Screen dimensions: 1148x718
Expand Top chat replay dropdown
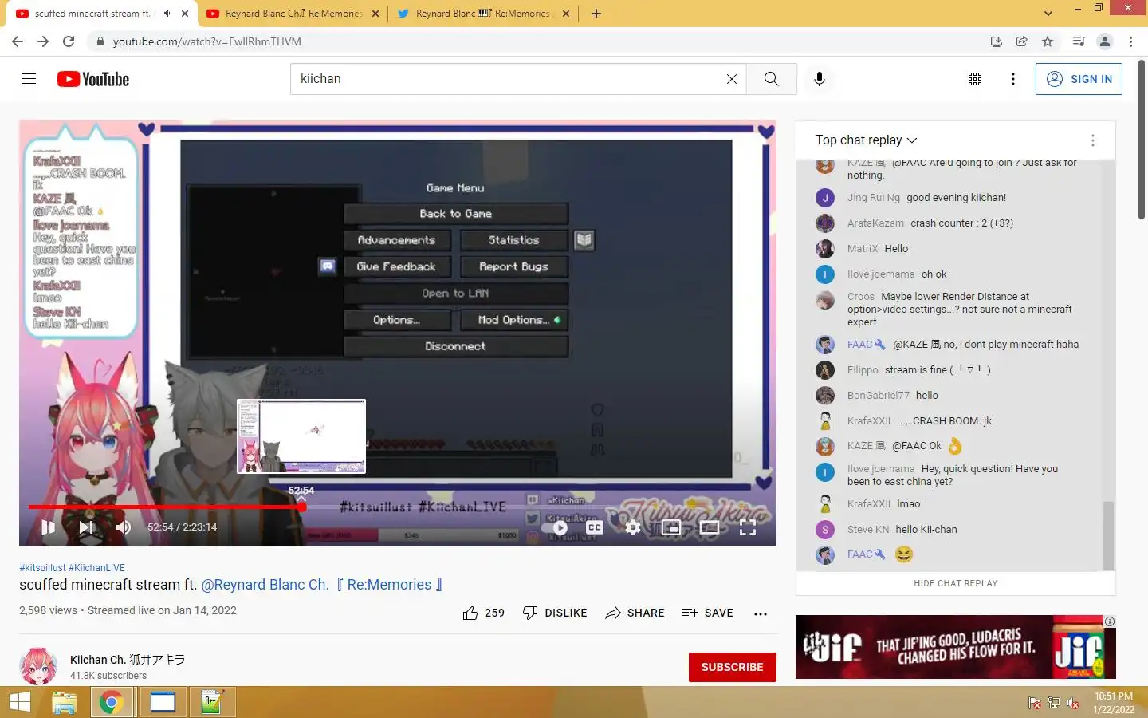(x=866, y=140)
